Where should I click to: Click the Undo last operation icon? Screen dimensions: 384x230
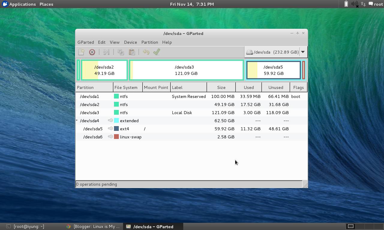(x=146, y=52)
